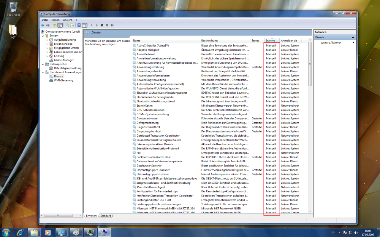This screenshot has height=237, width=380.
Task: Click the volume icon in the system tray
Action: (356, 233)
